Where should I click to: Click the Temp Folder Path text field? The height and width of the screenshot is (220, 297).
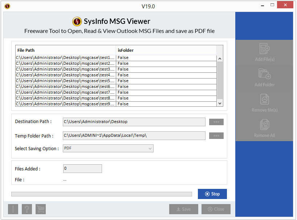click(x=134, y=136)
